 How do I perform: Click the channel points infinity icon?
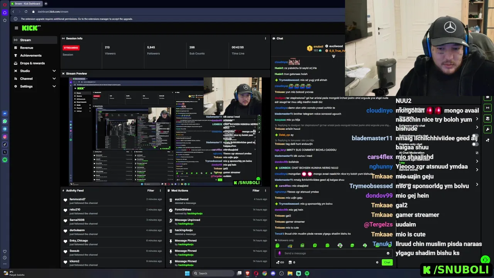(x=280, y=262)
